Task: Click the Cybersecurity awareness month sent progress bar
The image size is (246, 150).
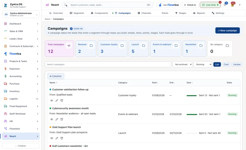Action: pyautogui.click(x=192, y=114)
